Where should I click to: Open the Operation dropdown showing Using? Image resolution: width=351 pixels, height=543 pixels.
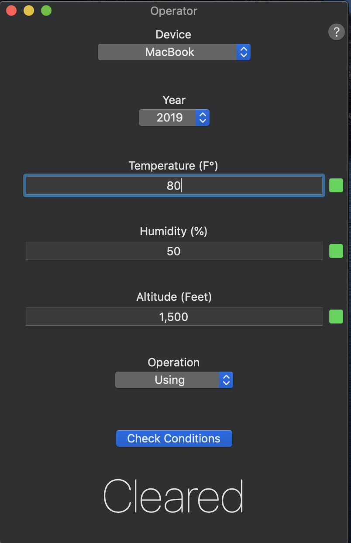point(169,380)
